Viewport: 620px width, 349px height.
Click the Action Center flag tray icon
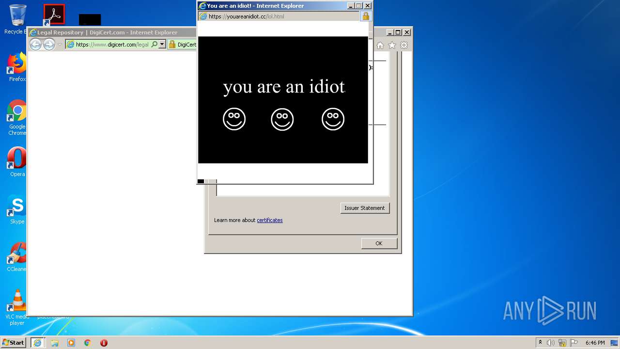(x=574, y=343)
